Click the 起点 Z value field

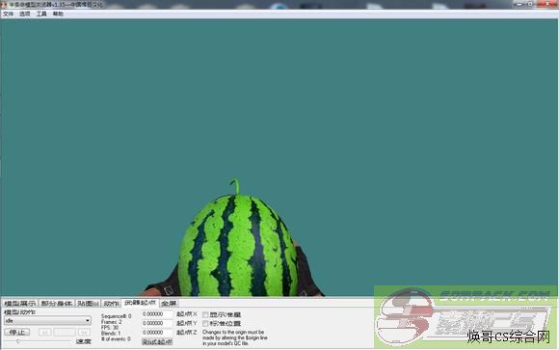click(157, 332)
